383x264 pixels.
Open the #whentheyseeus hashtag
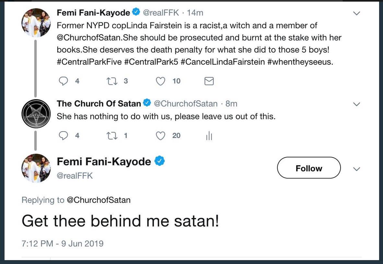(299, 62)
